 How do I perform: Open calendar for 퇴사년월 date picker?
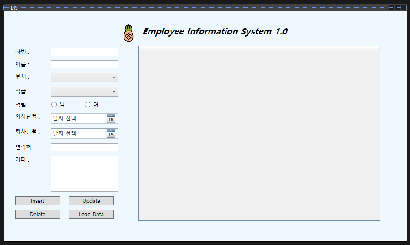(x=111, y=133)
